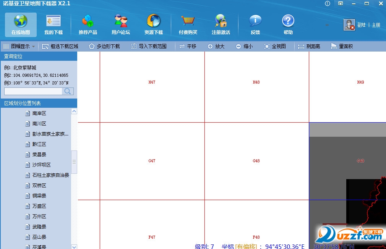The image size is (386, 249).
Task: Click the 查询定位 panel header
Action: point(39,57)
